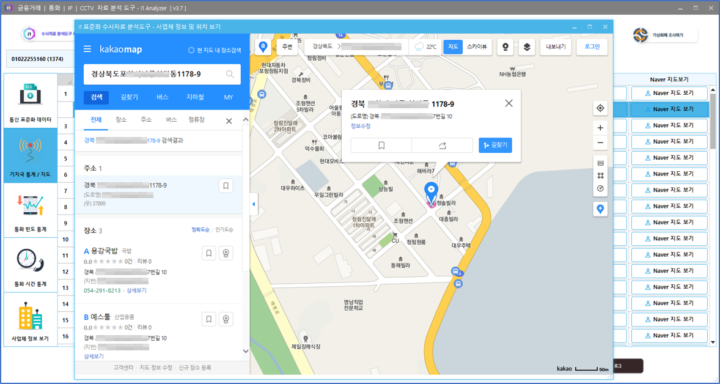
Task: Filter results by 정류장 tab
Action: coord(197,120)
